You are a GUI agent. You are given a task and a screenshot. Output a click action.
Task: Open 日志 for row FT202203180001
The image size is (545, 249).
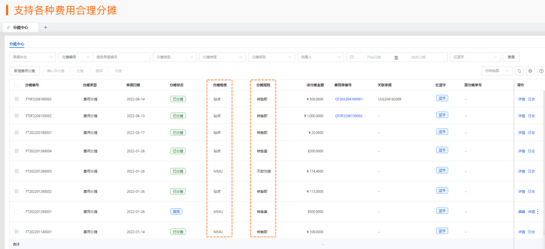(x=531, y=133)
